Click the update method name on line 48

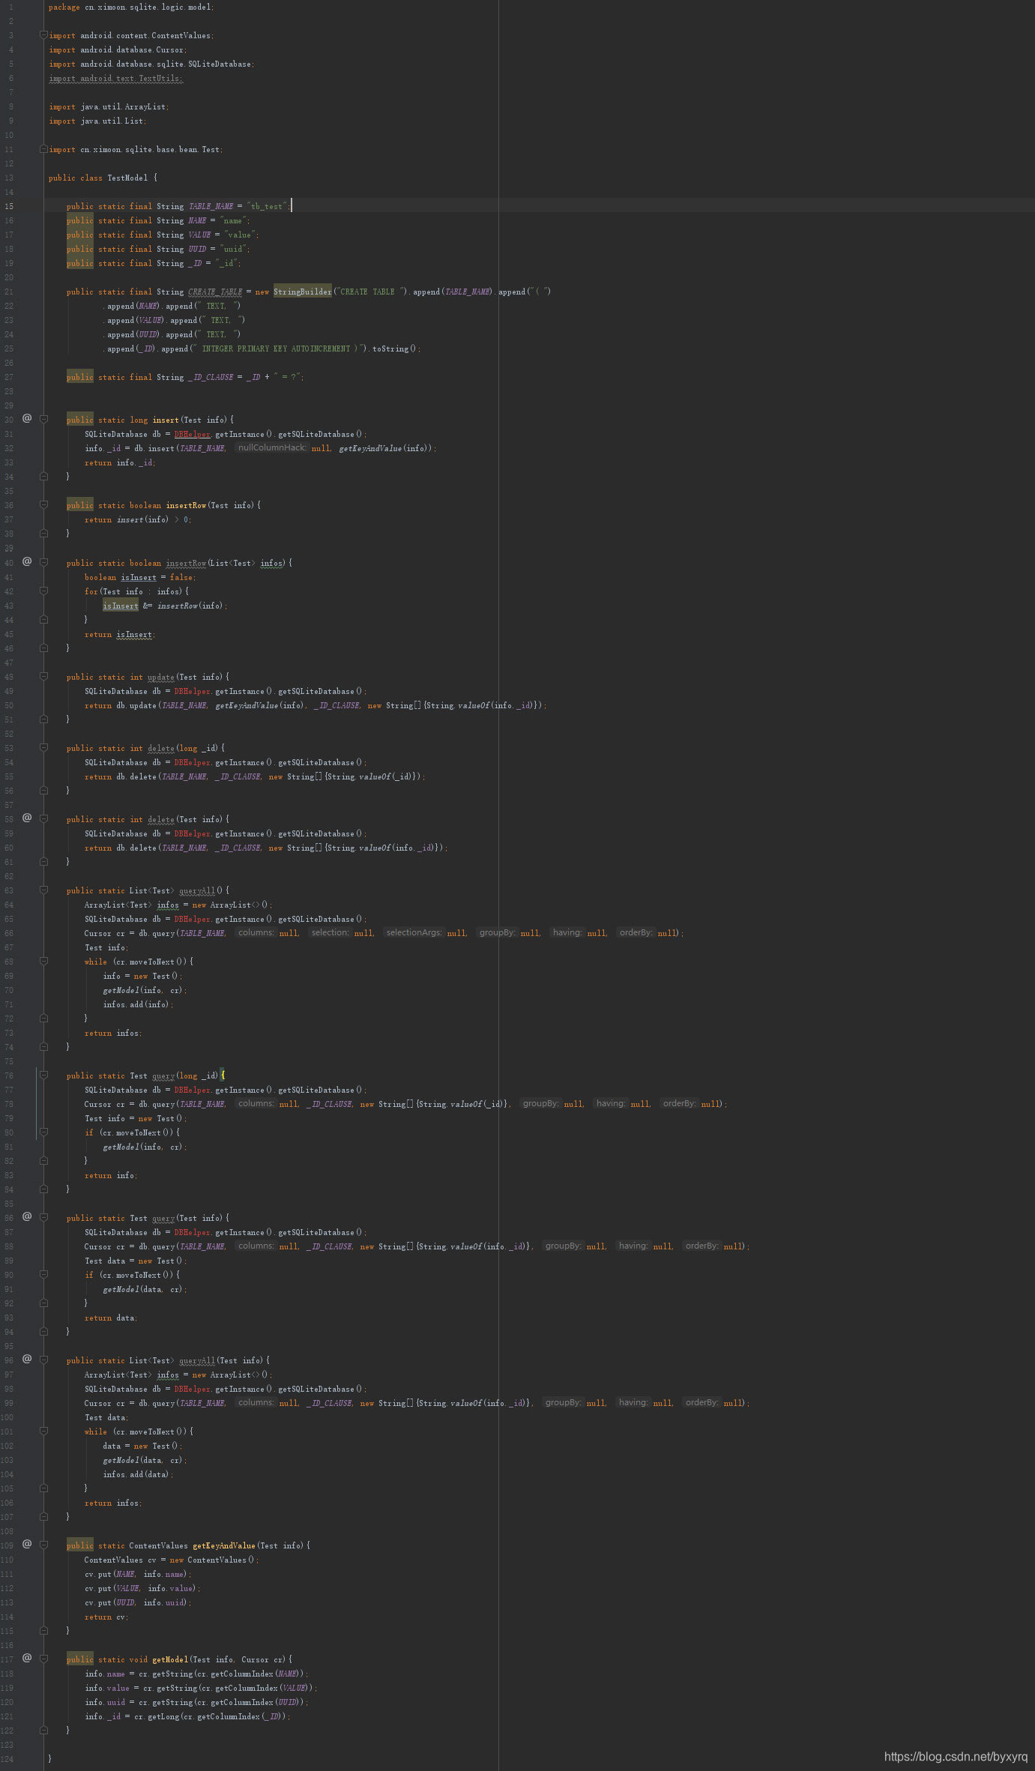pyautogui.click(x=161, y=677)
